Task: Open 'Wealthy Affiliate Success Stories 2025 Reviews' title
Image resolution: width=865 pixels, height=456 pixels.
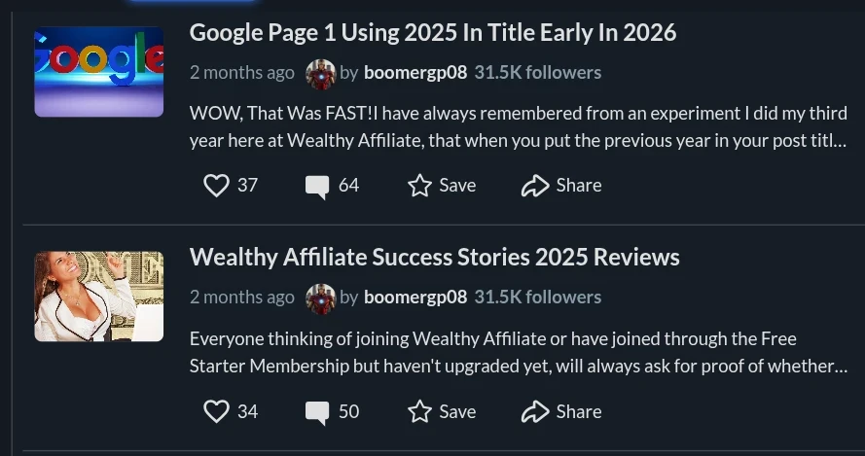Action: pos(434,258)
